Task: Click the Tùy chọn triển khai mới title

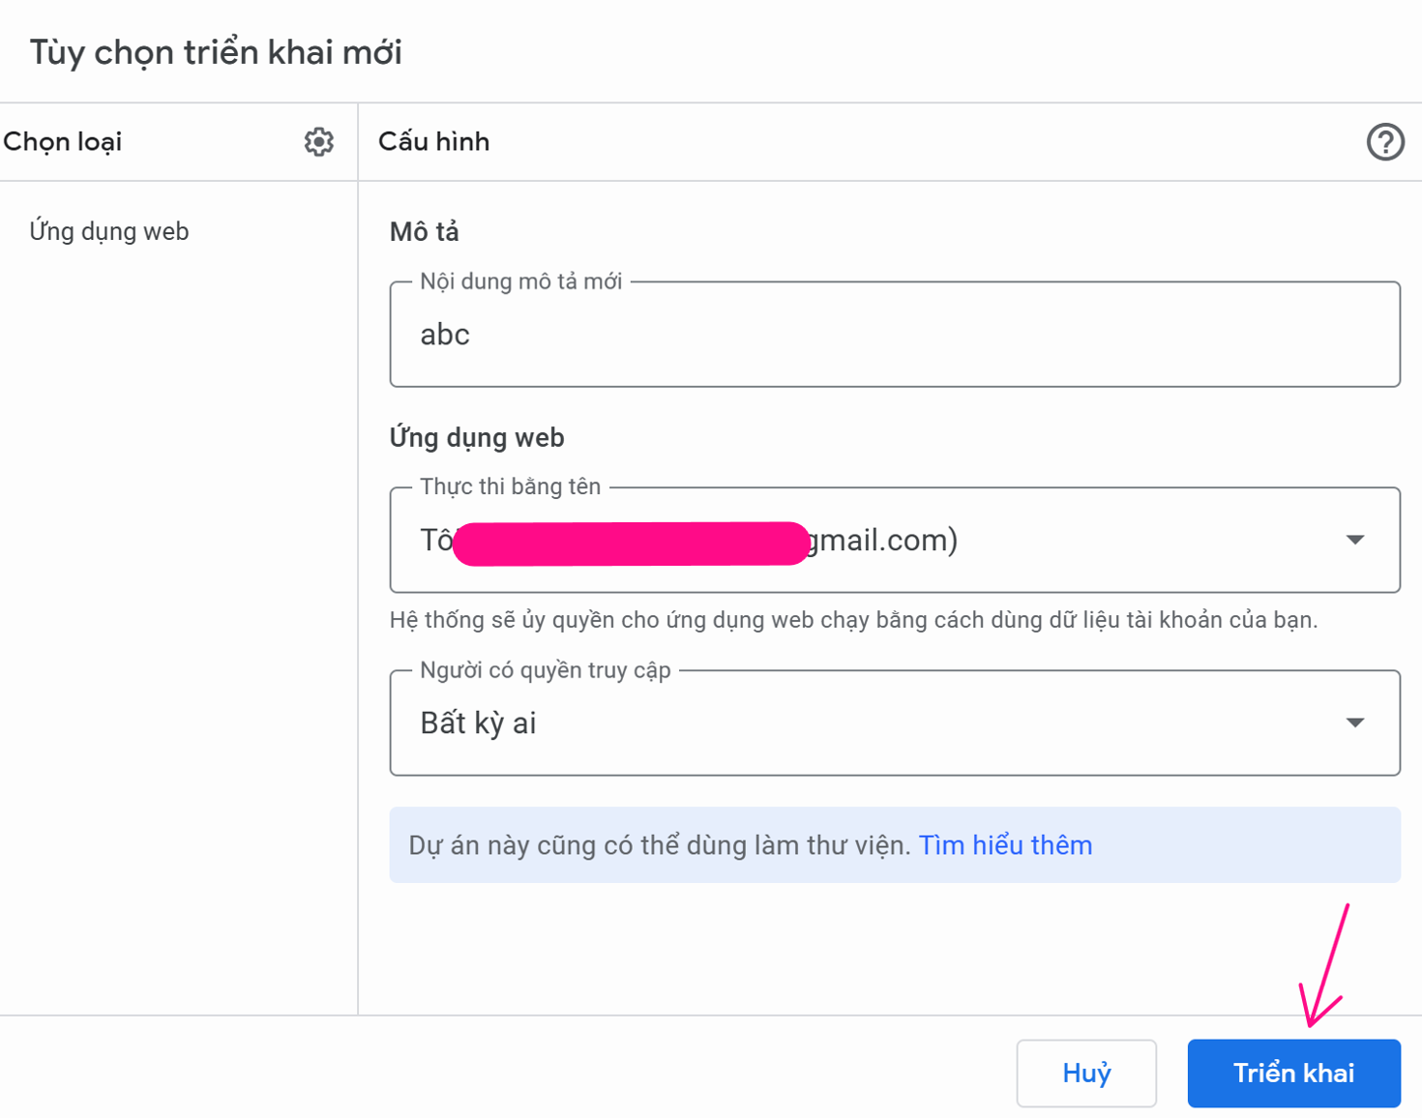Action: tap(216, 52)
